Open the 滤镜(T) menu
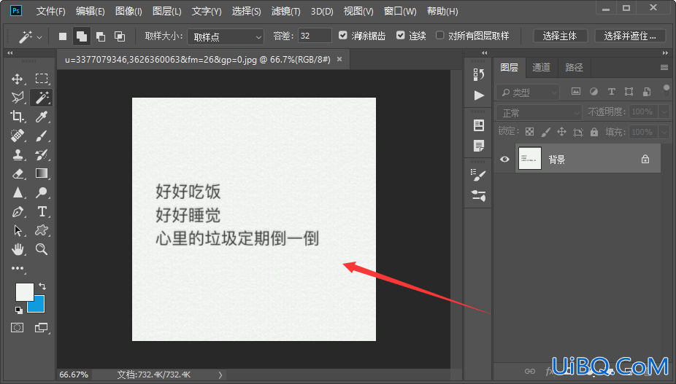Screen dimensions: 676x384 coord(286,11)
